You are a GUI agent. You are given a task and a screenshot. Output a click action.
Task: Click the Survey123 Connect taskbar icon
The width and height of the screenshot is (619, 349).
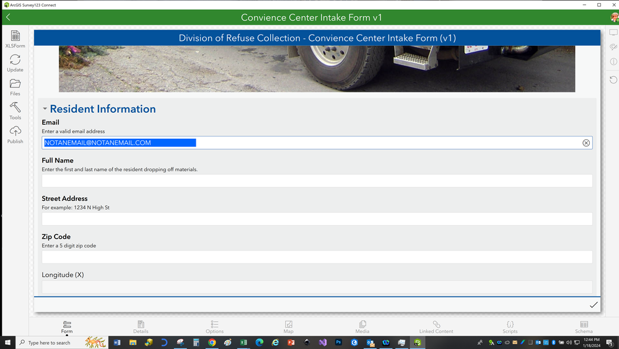pyautogui.click(x=417, y=342)
